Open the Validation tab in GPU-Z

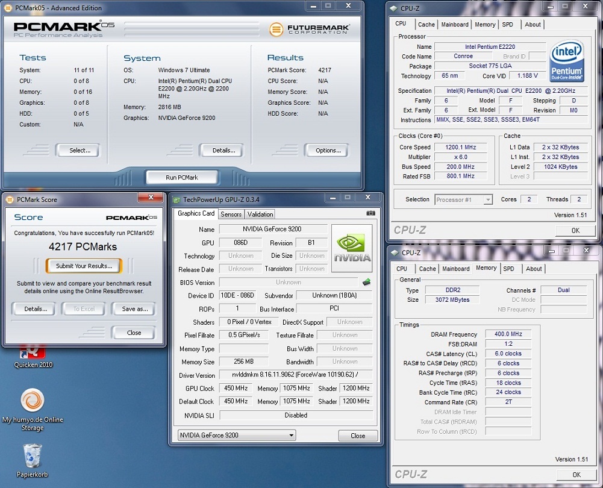[260, 214]
